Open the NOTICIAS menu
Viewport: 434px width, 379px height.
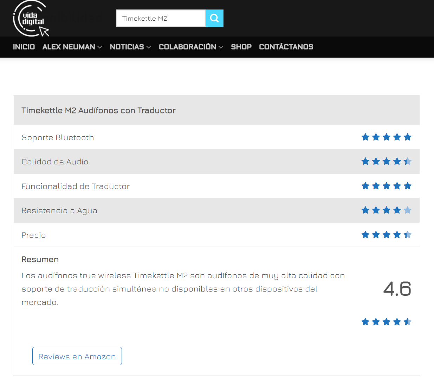point(127,47)
